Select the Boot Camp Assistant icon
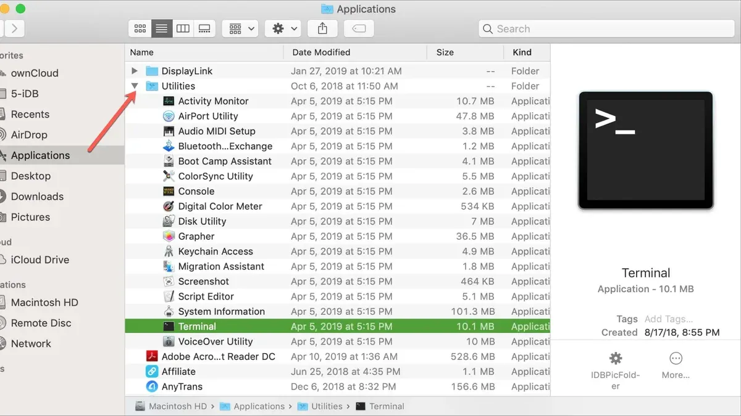Viewport: 741px width, 416px height. click(x=169, y=161)
